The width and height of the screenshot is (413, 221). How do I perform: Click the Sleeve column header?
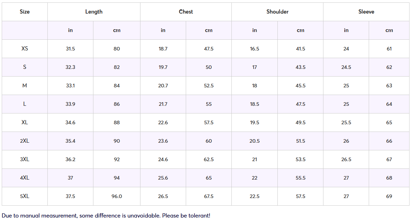tap(366, 12)
